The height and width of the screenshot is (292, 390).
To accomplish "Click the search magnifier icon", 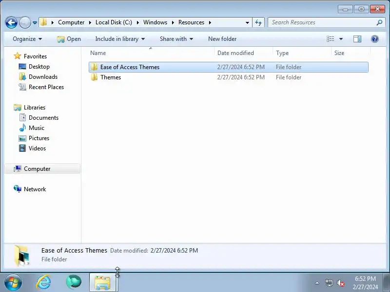I will (379, 22).
